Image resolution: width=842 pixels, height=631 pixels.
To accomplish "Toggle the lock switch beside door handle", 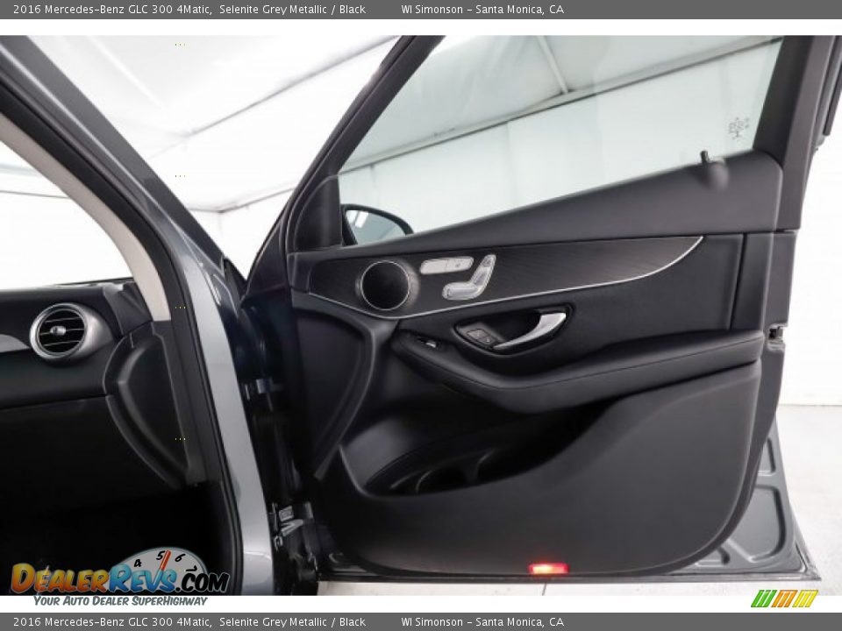I will [480, 336].
